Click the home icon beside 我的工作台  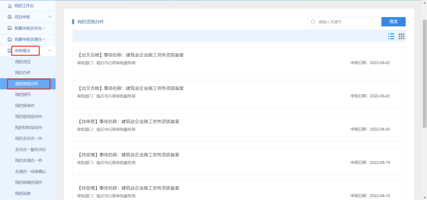point(10,6)
